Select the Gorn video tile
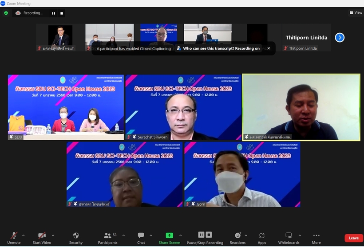The image size is (364, 247). pos(242,174)
